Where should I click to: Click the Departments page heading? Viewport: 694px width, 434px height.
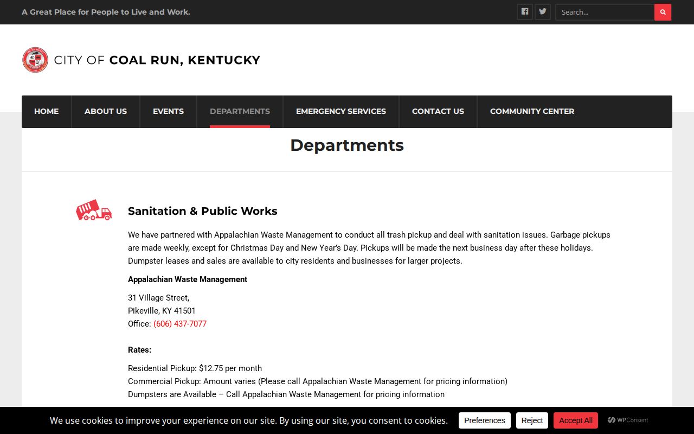pos(347,145)
